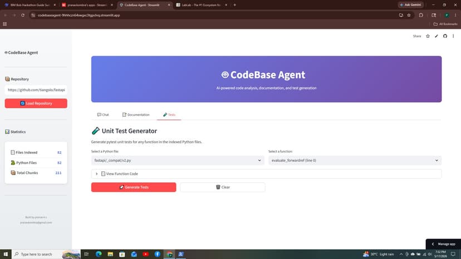Open File Explorer from the taskbar
Image resolution: width=461 pixels, height=259 pixels.
110,255
